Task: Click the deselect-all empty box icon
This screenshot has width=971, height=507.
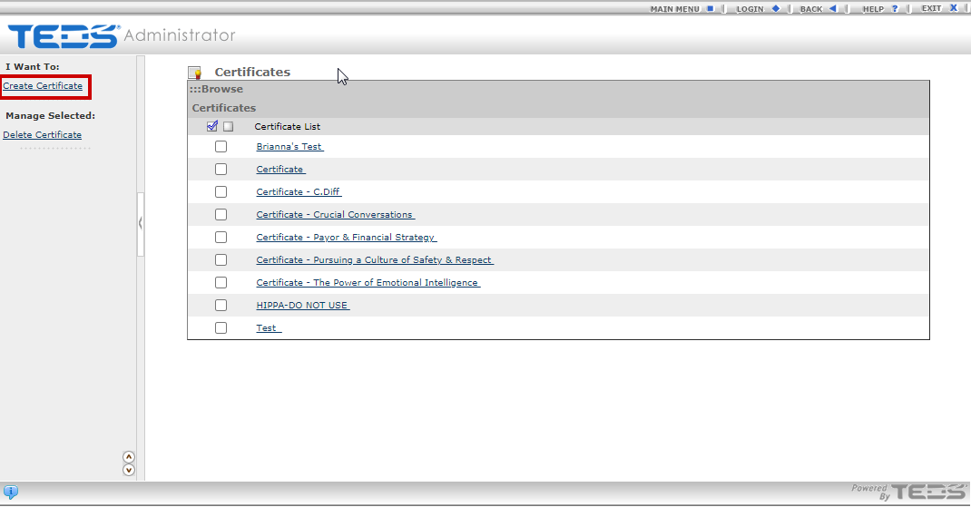Action: click(229, 127)
